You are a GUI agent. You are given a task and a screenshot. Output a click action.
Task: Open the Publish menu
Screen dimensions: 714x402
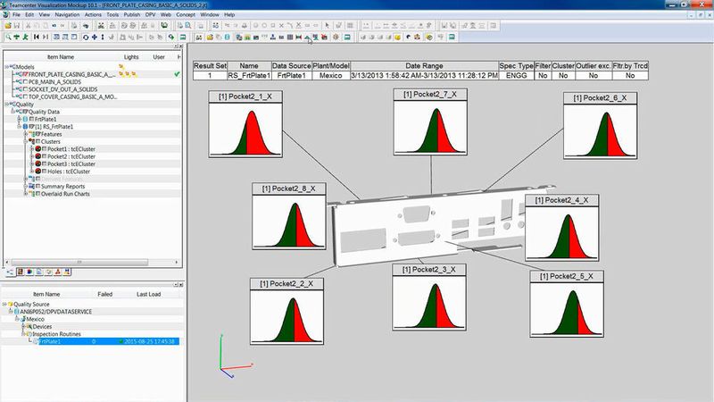(131, 14)
